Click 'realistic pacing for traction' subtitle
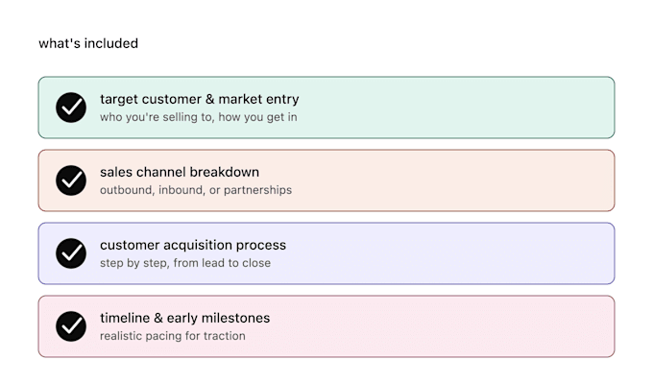This screenshot has height=384, width=653. [x=173, y=336]
